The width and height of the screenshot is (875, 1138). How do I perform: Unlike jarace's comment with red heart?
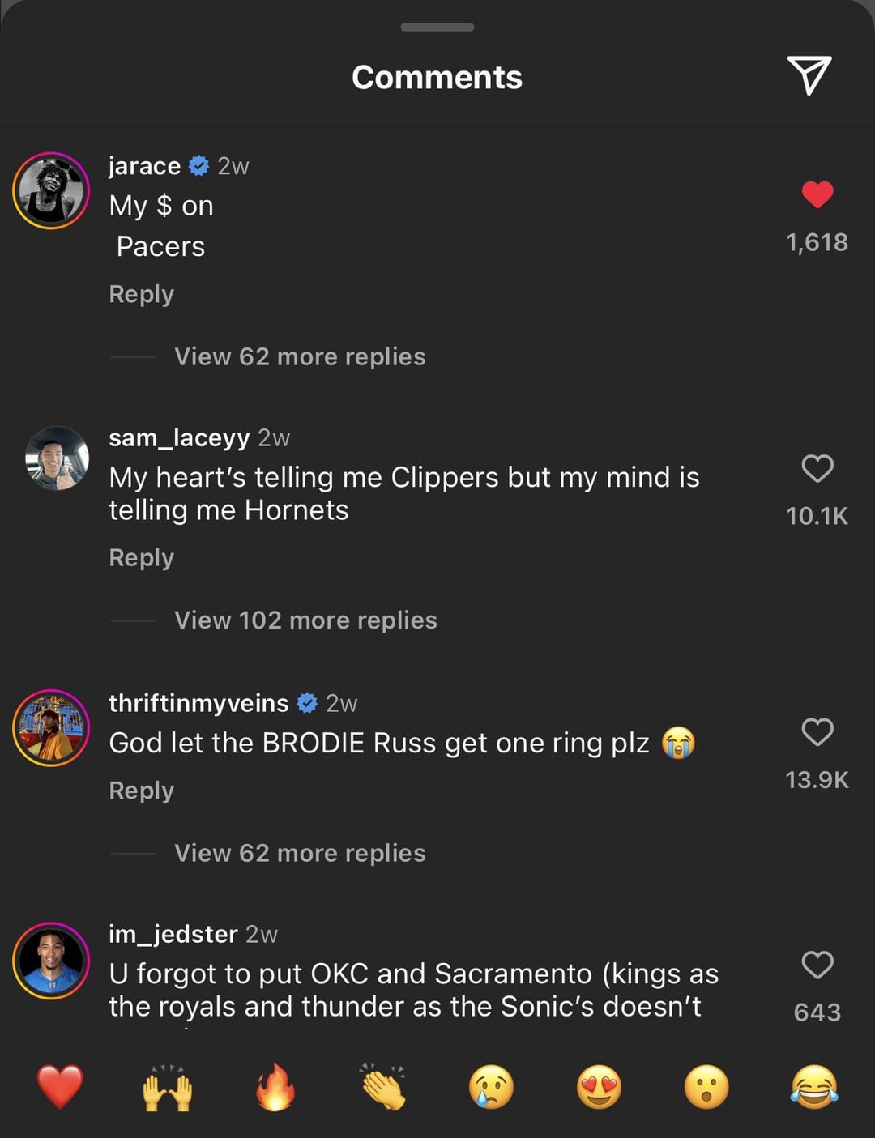point(817,194)
